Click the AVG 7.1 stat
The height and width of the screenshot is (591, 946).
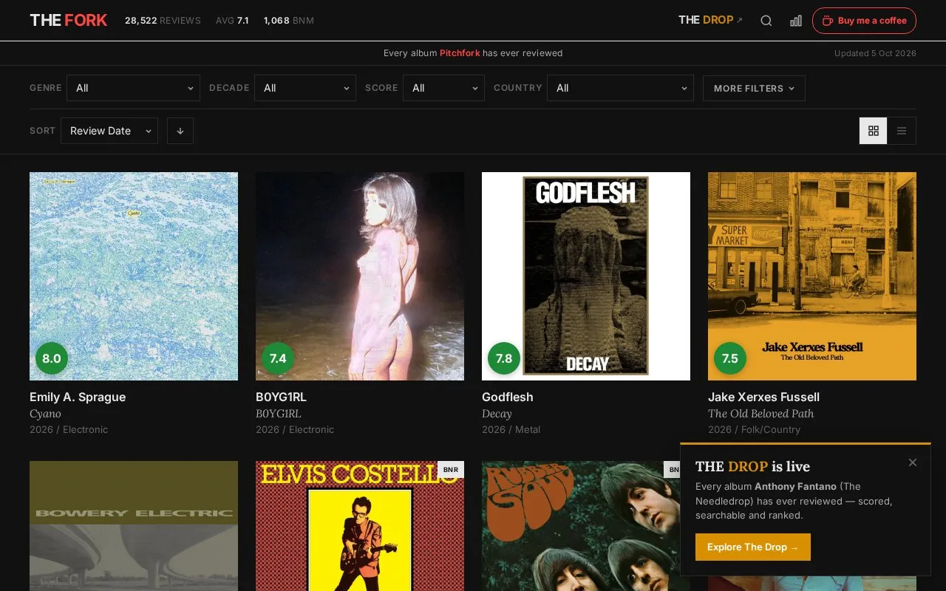232,21
